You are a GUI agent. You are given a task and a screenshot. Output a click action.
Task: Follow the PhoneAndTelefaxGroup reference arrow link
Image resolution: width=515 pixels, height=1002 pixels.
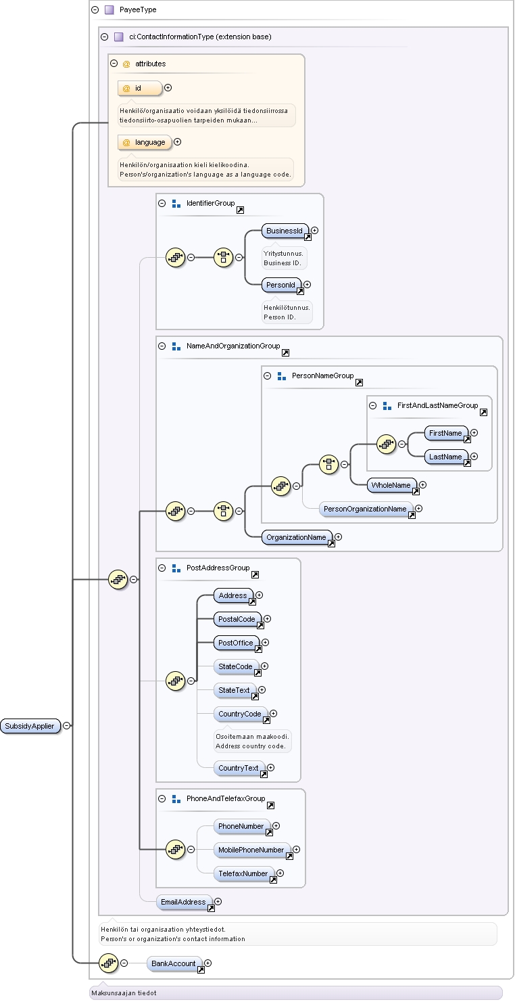270,806
